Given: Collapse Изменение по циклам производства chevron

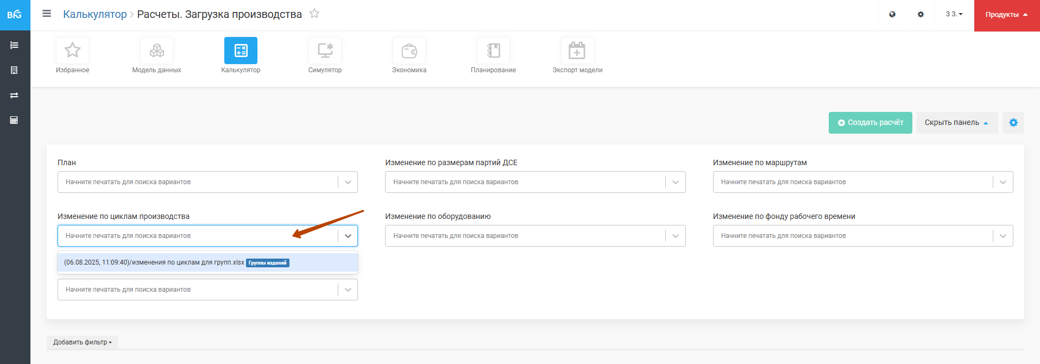Looking at the screenshot, I should pos(348,236).
